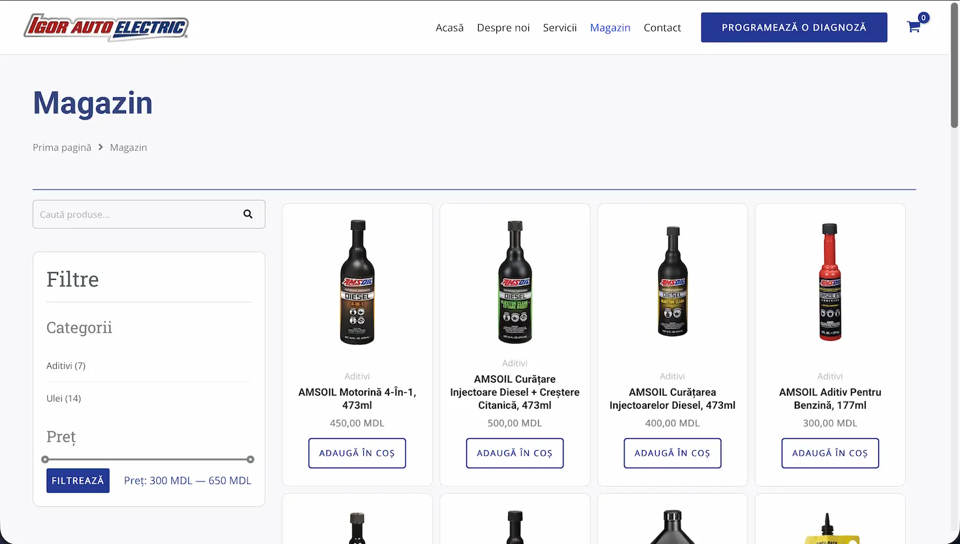Viewport: 960px width, 544px height.
Task: Open the Contact page
Action: tap(662, 27)
